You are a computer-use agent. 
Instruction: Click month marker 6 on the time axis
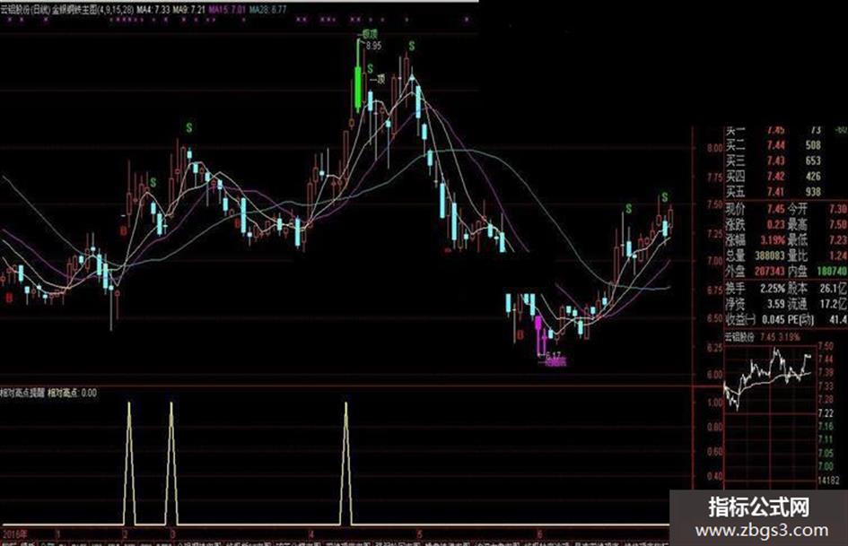(539, 534)
